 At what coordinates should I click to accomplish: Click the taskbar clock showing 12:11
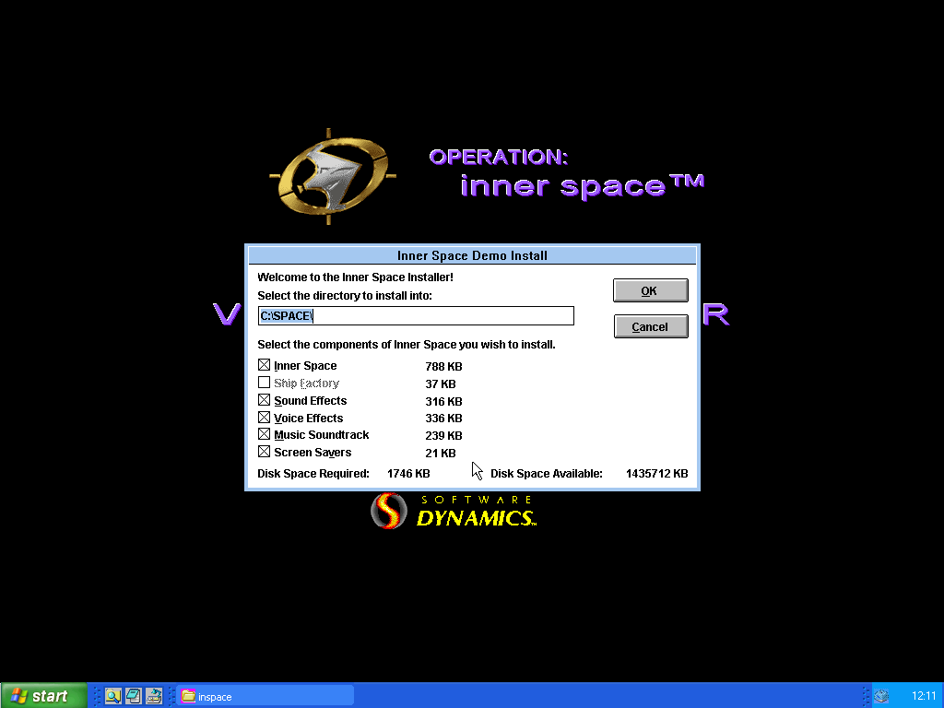coord(923,696)
